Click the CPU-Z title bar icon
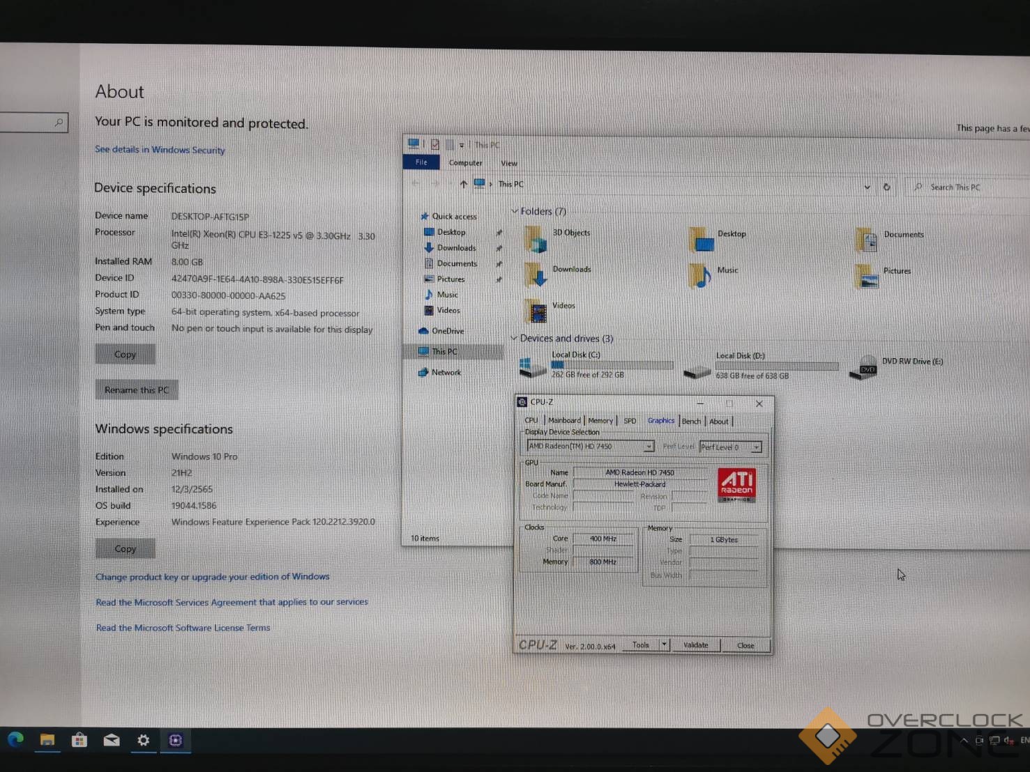The width and height of the screenshot is (1030, 772). click(x=522, y=401)
